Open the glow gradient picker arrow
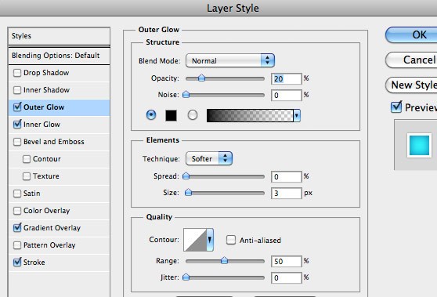 pos(297,115)
